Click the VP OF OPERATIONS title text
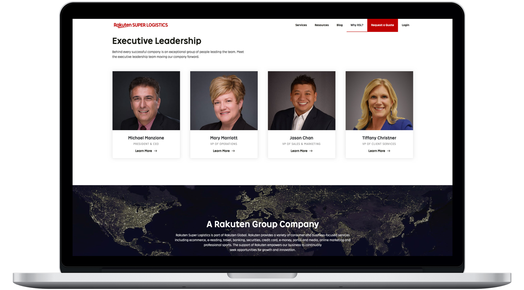Screen dimensions: 524x290 tap(224, 144)
